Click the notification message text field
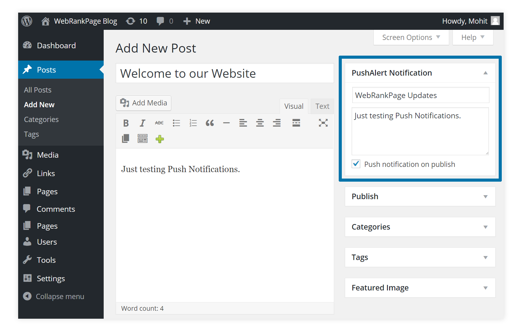523x335 pixels. 420,131
